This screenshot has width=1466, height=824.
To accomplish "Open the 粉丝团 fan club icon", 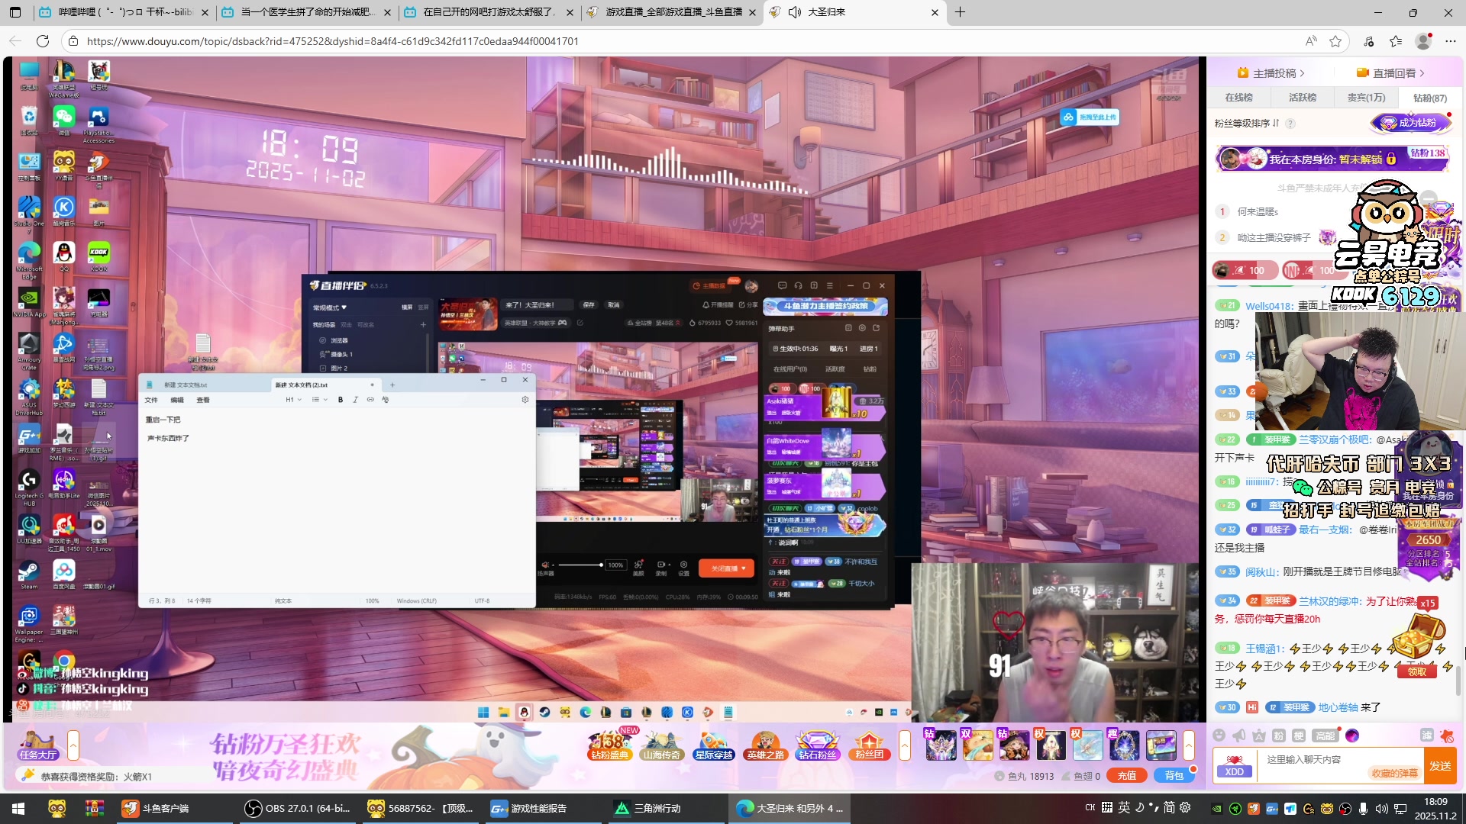I will [869, 745].
